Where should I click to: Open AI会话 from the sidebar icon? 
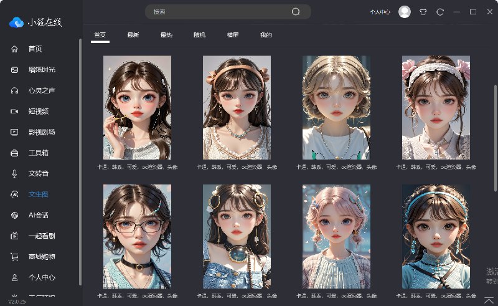pos(14,215)
